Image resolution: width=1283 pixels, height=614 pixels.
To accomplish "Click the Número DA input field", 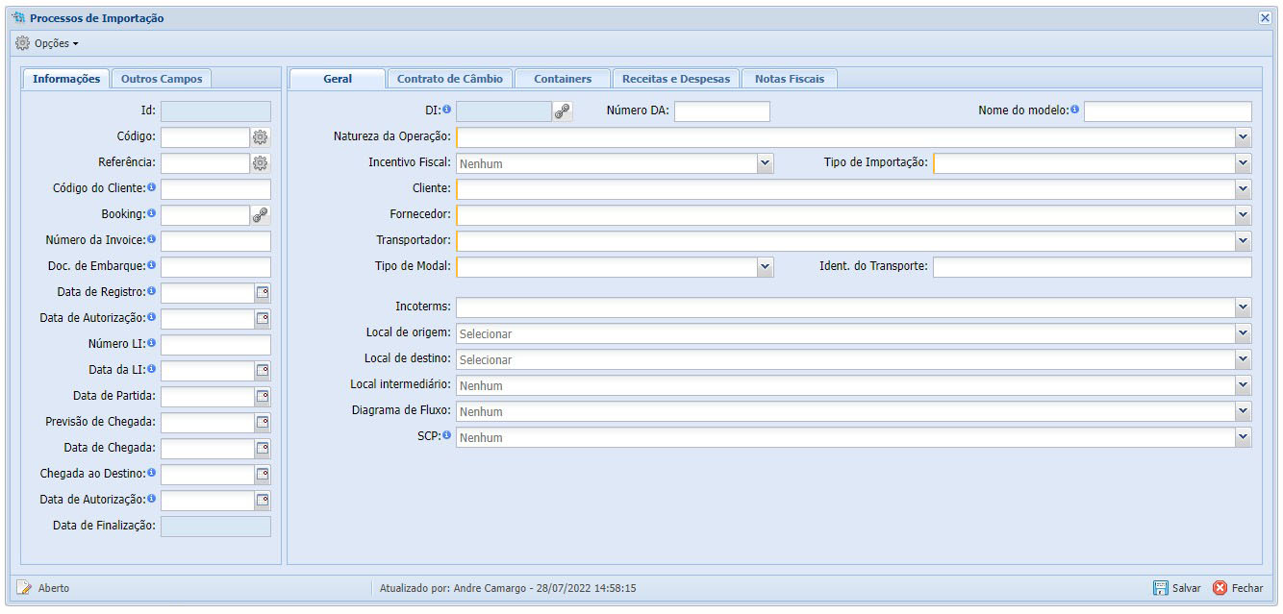I will 722,111.
